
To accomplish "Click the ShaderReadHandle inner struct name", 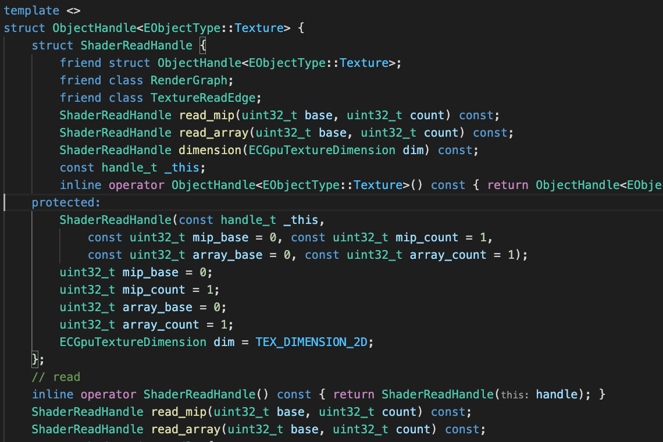I will pyautogui.click(x=136, y=45).
